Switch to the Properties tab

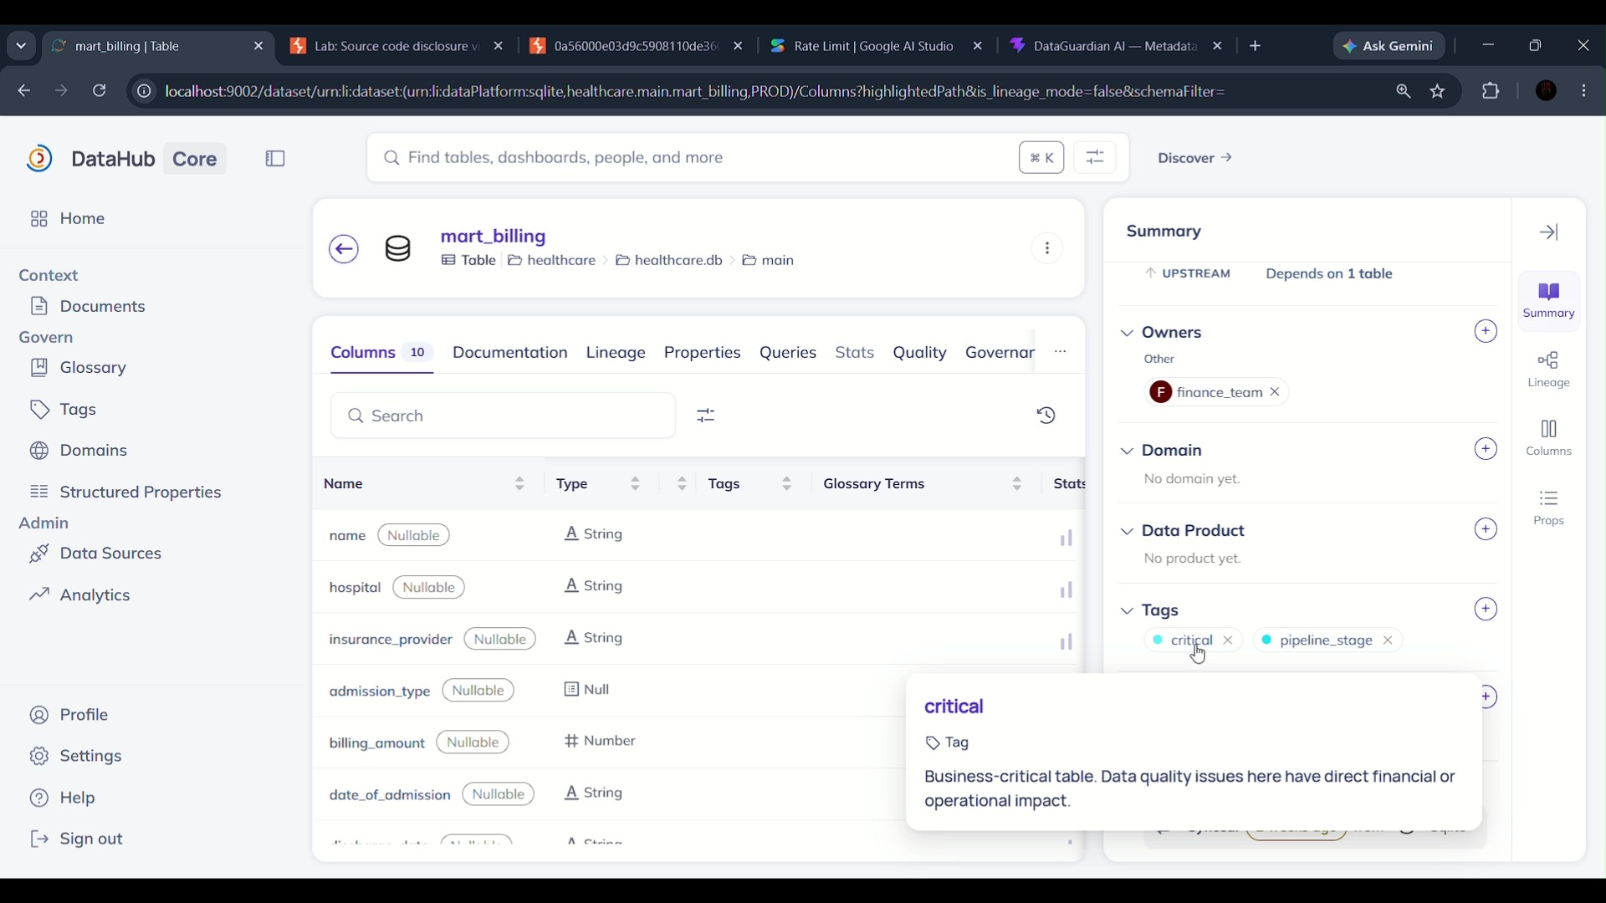702,353
